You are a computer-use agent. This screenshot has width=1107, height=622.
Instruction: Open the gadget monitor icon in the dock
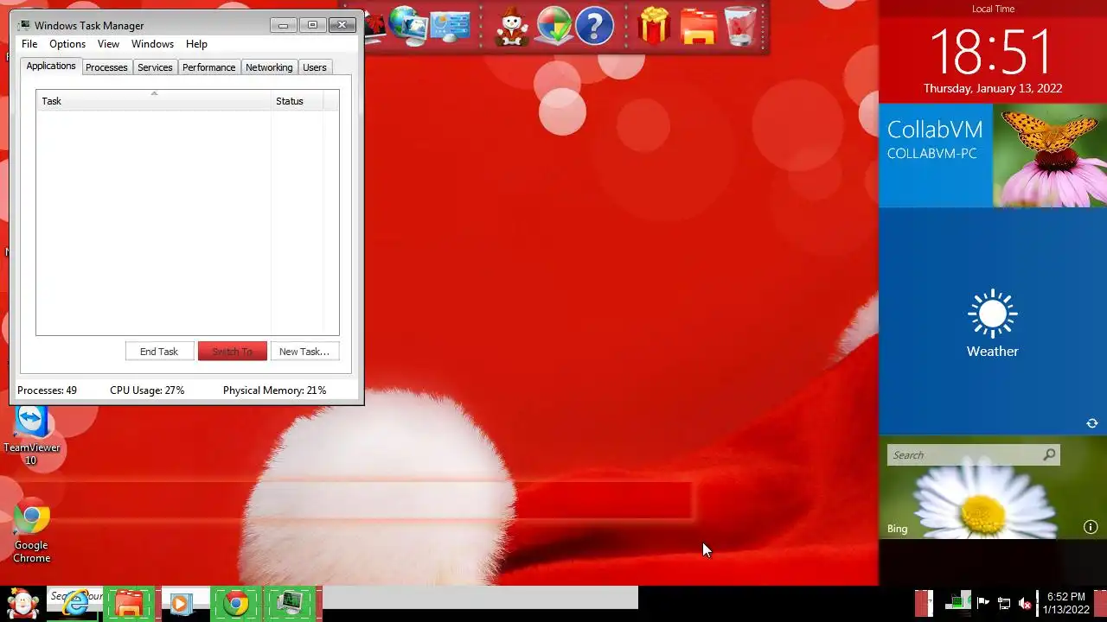point(450,26)
